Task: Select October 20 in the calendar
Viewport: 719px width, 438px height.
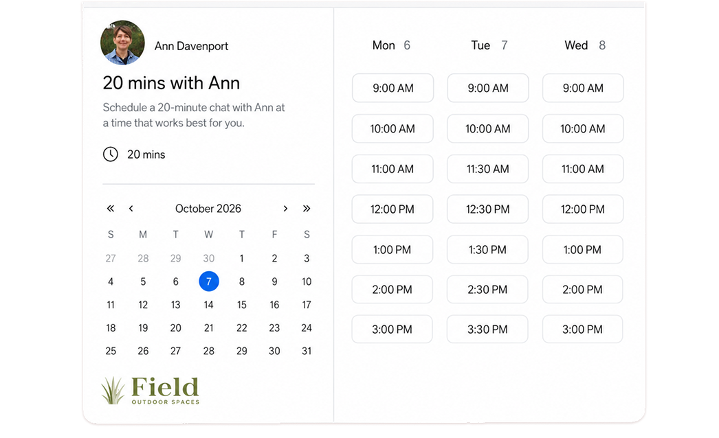Action: click(x=175, y=328)
